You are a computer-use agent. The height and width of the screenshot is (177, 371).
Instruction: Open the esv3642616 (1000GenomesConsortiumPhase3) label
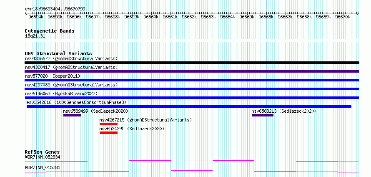(x=77, y=102)
